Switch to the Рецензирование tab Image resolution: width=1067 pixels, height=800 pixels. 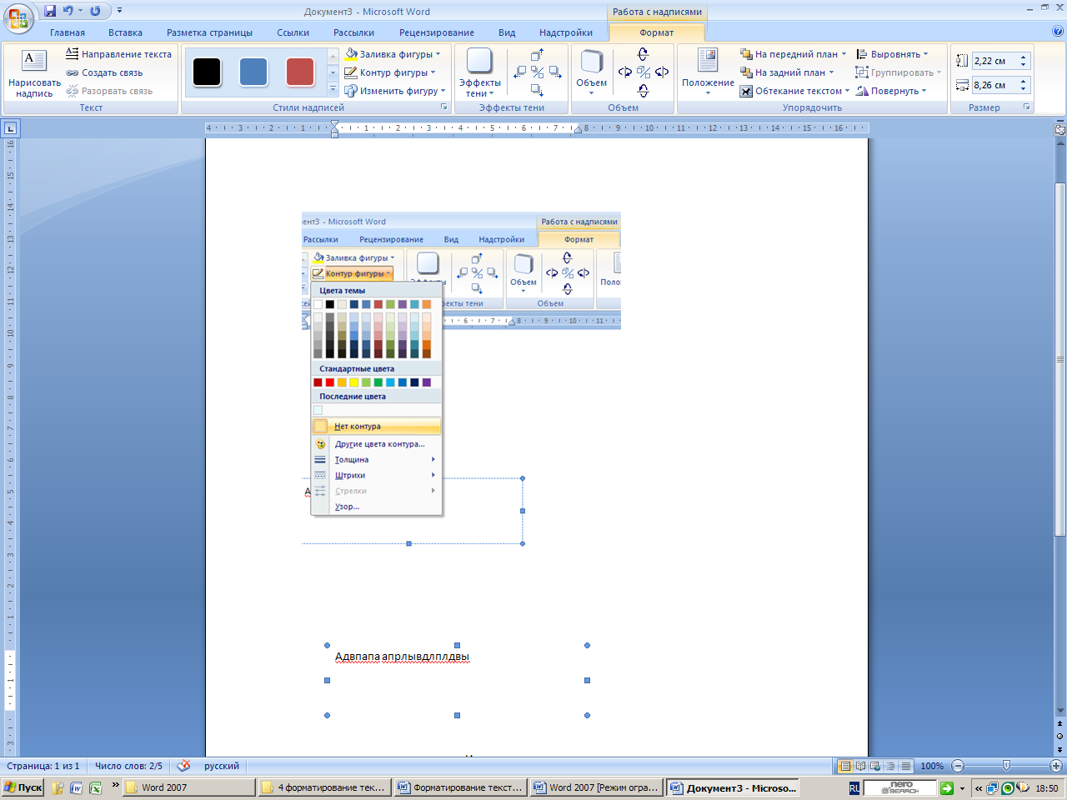[437, 32]
